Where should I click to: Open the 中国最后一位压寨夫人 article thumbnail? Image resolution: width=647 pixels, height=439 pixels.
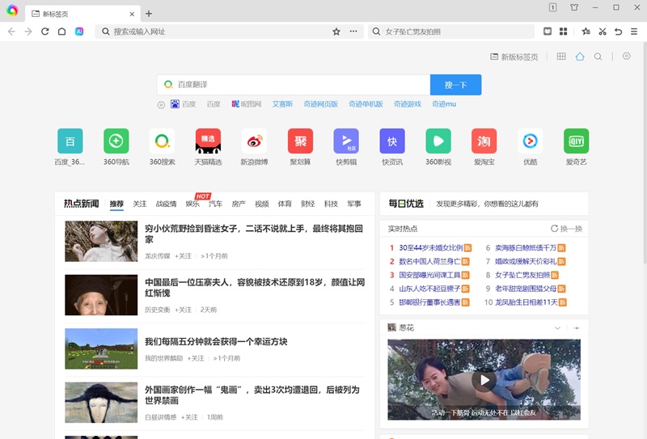pos(101,295)
